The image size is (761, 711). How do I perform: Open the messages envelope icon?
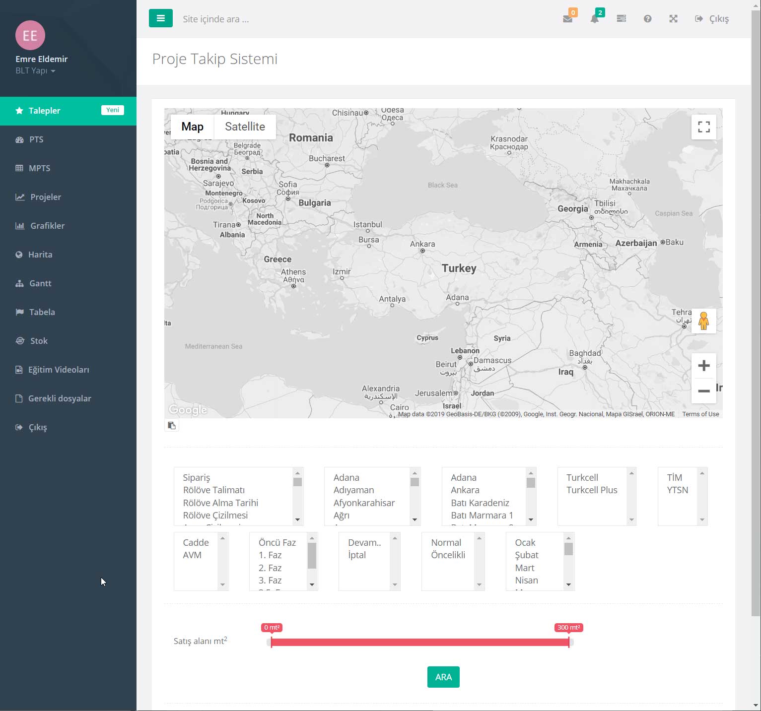tap(567, 19)
